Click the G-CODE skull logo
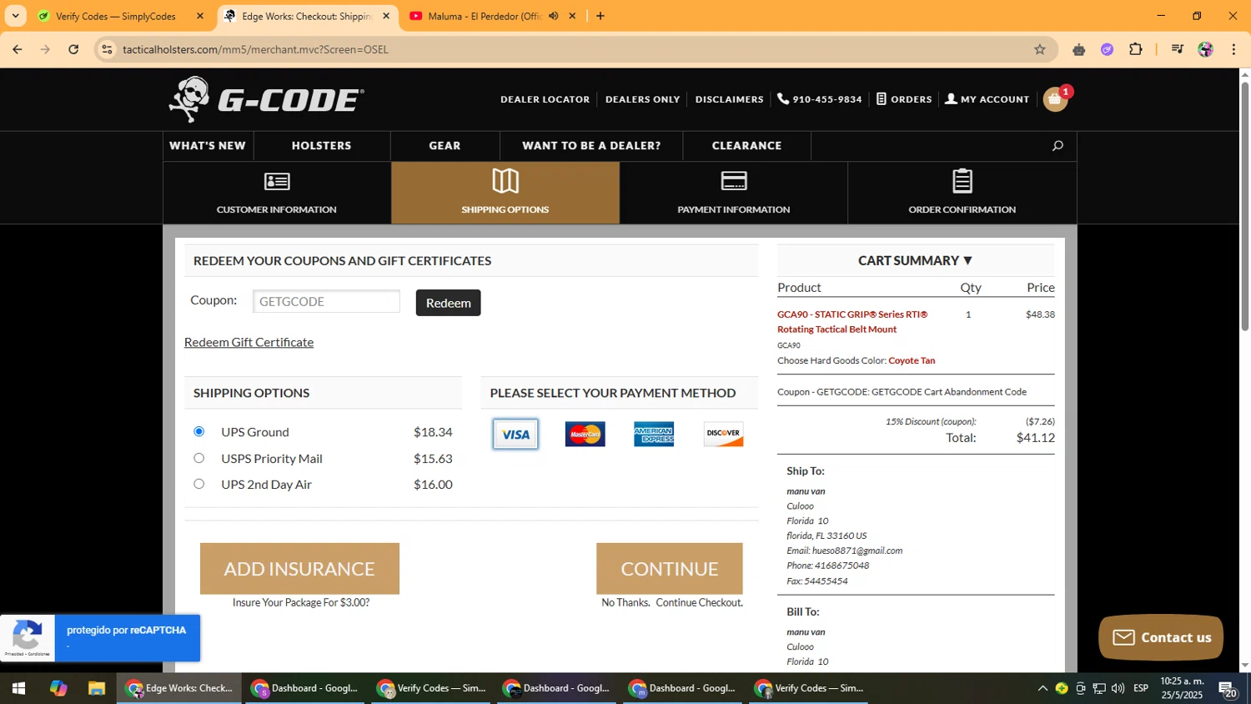 tap(266, 99)
